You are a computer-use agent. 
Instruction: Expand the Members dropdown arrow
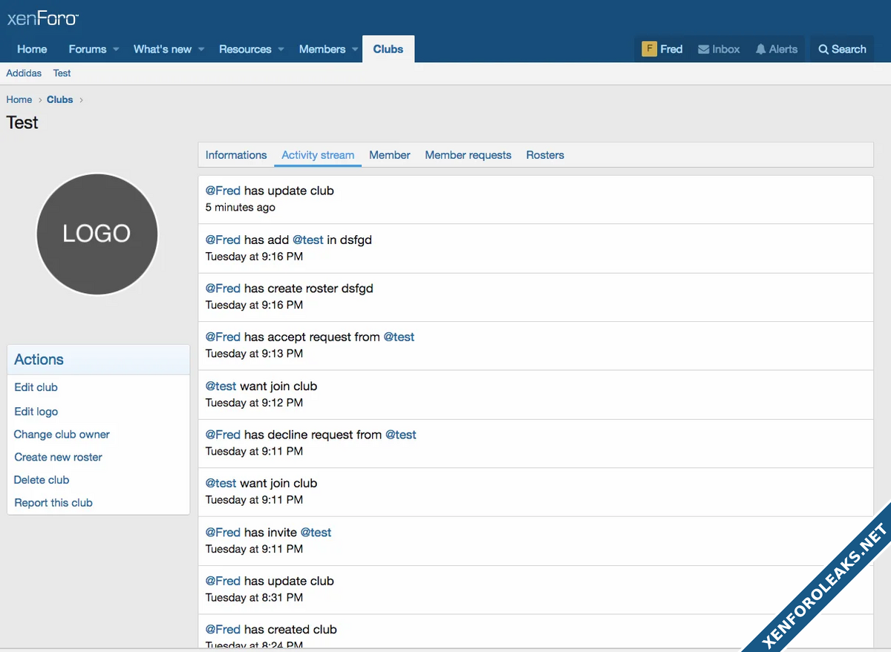pos(355,50)
